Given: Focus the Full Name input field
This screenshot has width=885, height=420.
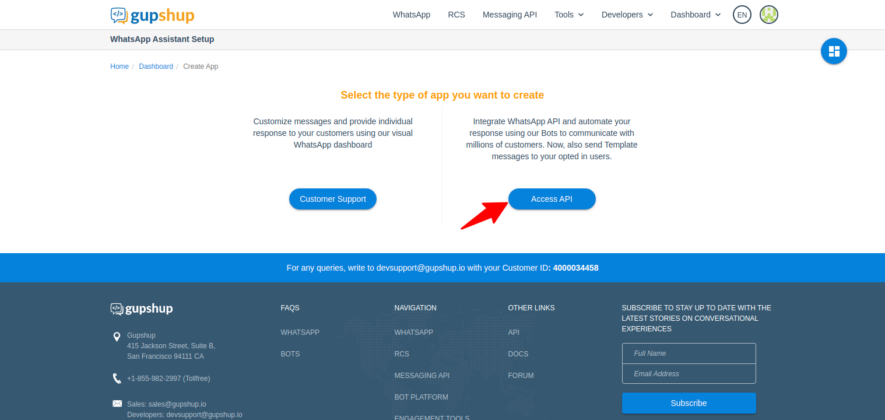Looking at the screenshot, I should point(689,353).
